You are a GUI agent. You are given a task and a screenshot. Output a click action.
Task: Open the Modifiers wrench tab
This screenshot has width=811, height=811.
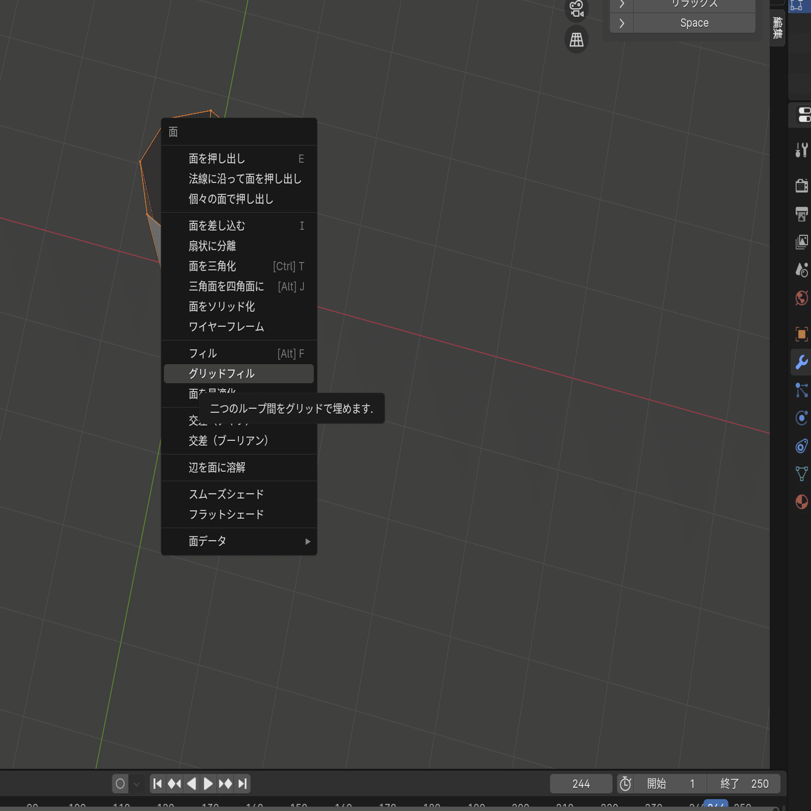[801, 362]
